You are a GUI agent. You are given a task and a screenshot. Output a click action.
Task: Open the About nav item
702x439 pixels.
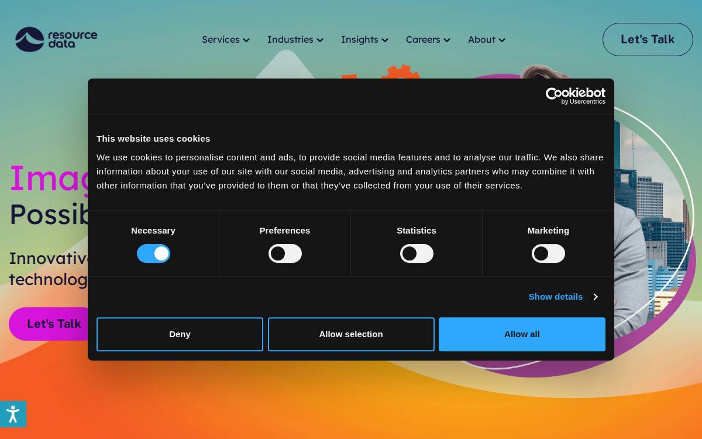[x=481, y=40]
